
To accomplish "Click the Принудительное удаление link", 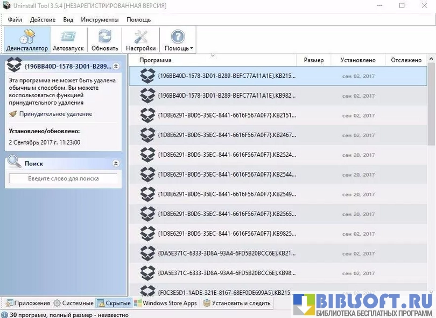I will point(55,114).
